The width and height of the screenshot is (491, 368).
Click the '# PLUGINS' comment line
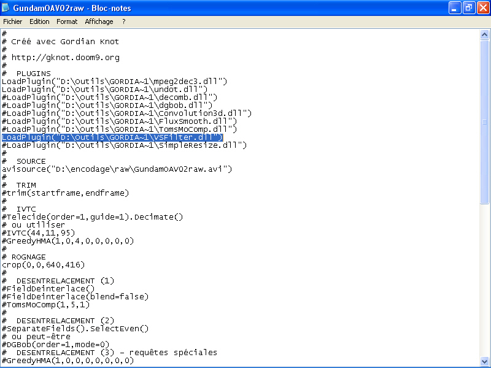pos(26,74)
